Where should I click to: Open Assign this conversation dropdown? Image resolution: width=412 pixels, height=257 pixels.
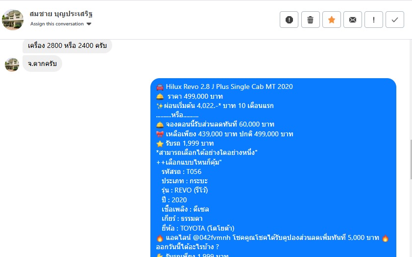pos(61,24)
